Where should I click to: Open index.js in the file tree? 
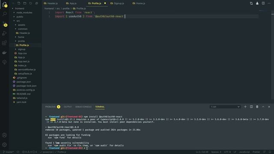click(22, 65)
